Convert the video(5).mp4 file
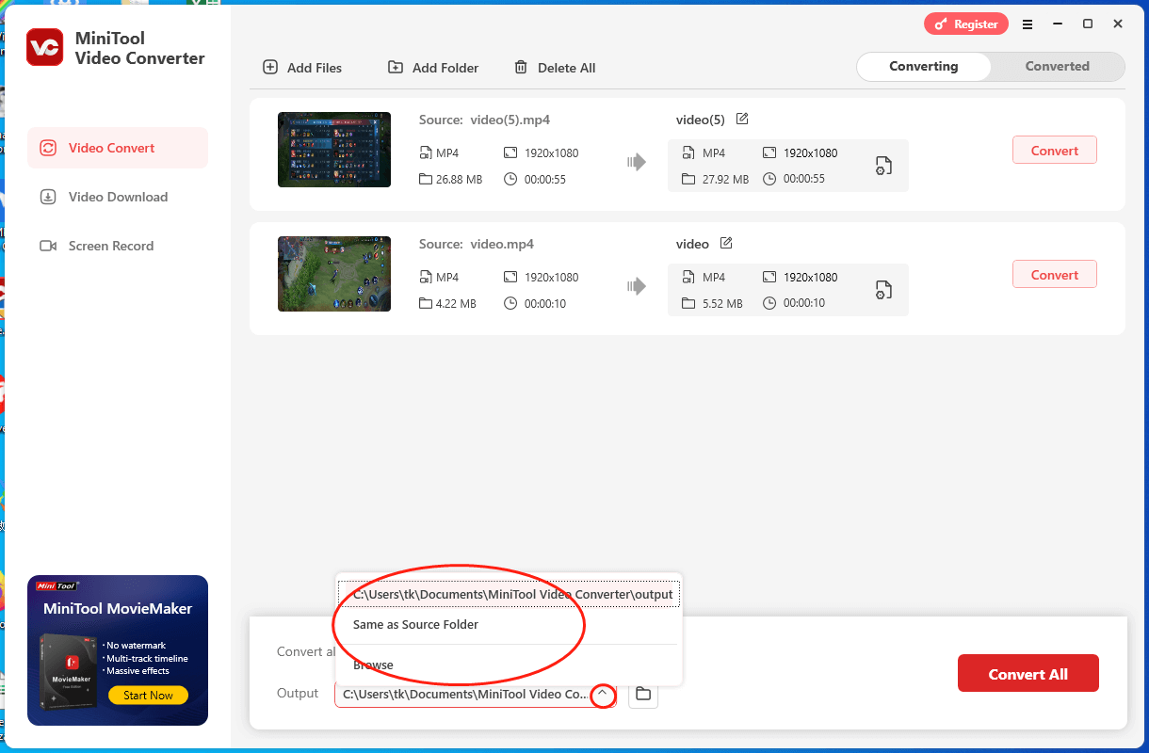1149x753 pixels. pyautogui.click(x=1055, y=151)
